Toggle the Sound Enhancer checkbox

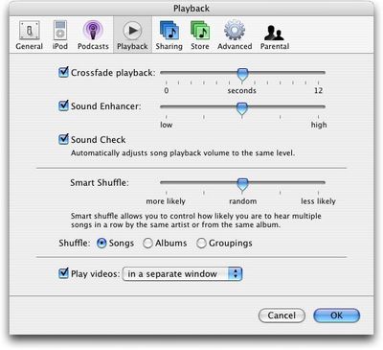(63, 105)
